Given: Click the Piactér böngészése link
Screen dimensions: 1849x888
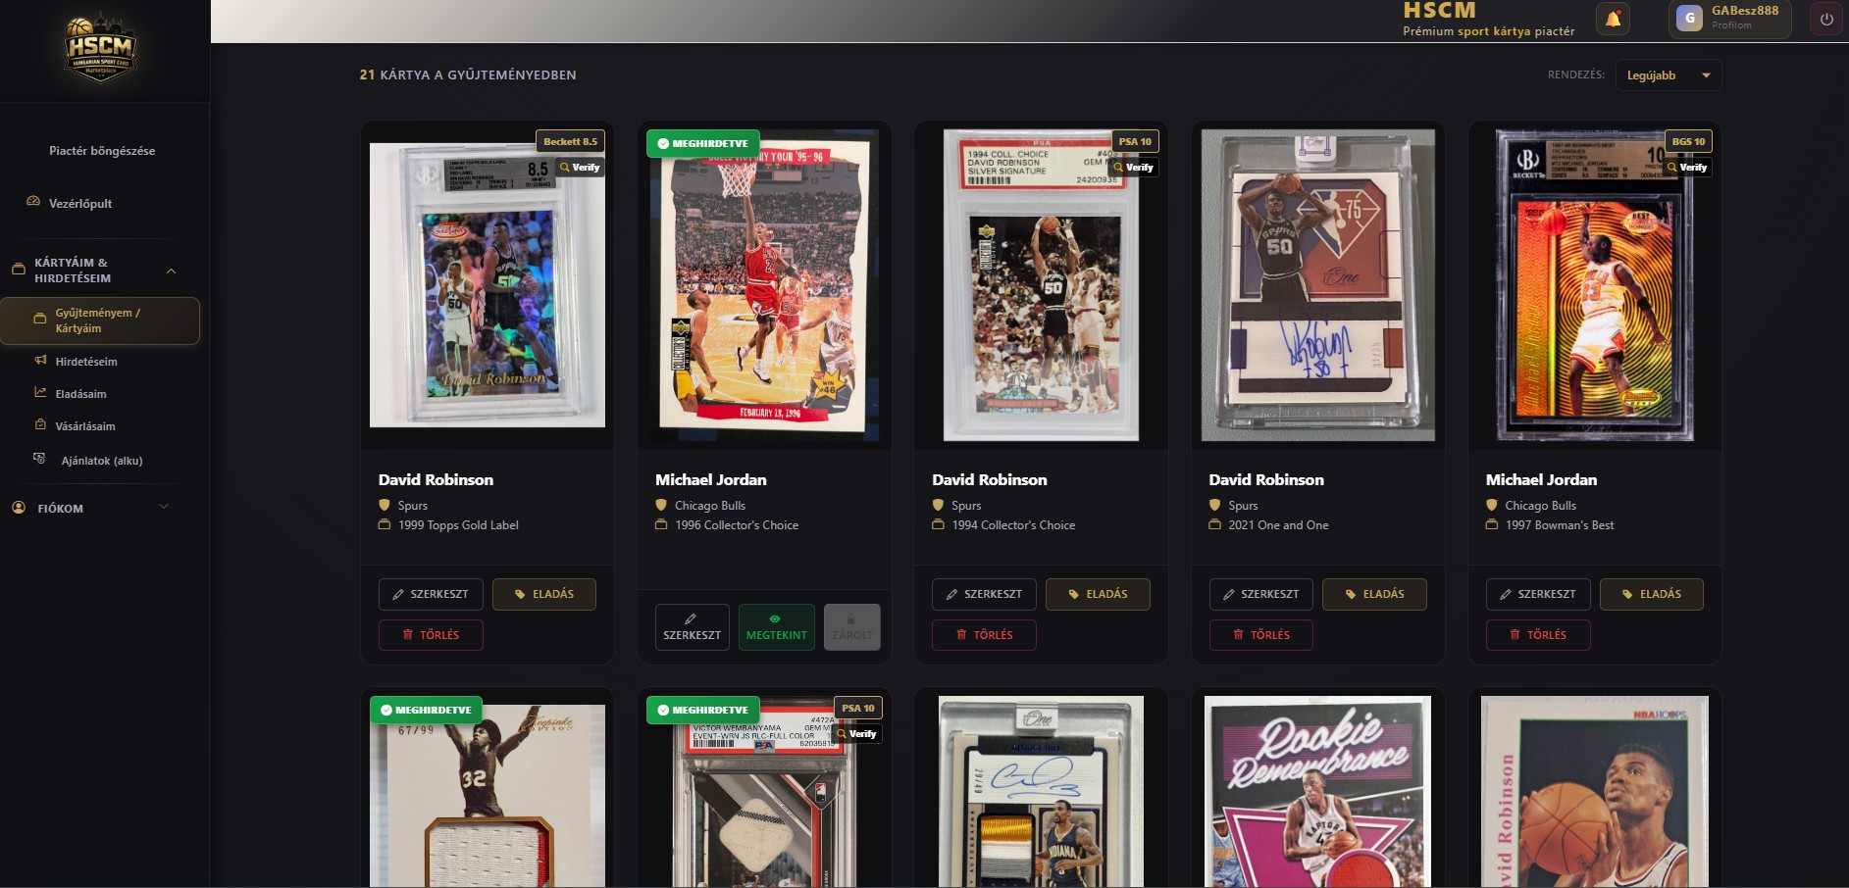Looking at the screenshot, I should 102,151.
